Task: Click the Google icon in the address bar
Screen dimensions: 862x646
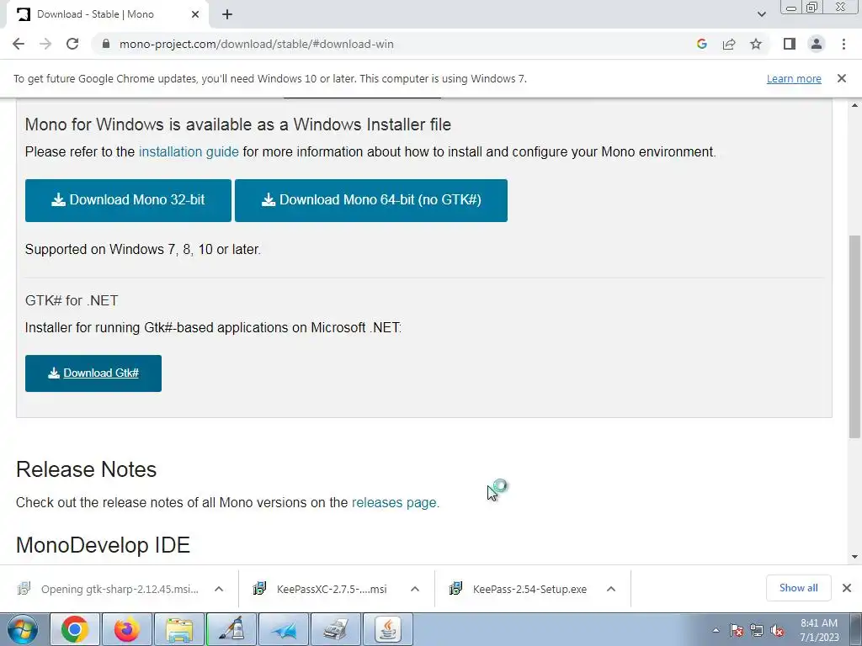Action: point(701,44)
